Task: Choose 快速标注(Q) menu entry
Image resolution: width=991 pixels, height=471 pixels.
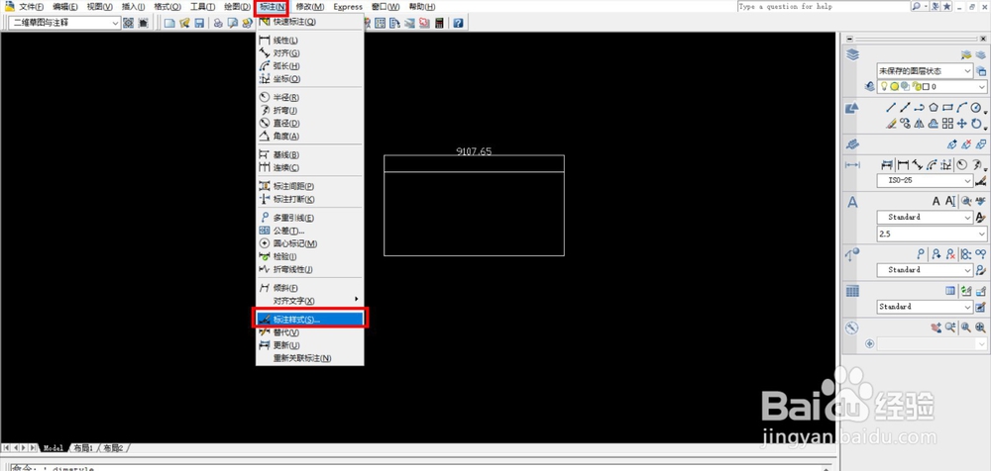Action: point(309,22)
